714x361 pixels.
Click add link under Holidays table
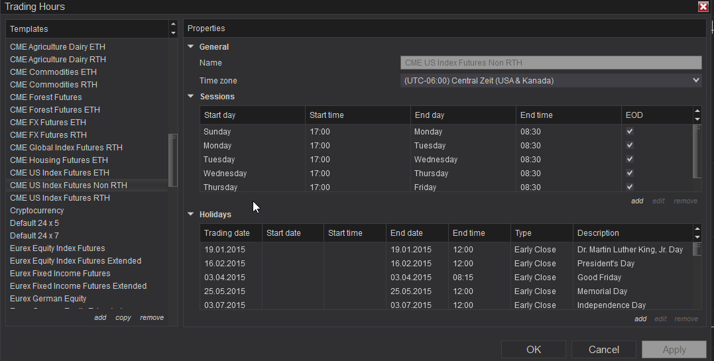click(x=640, y=319)
